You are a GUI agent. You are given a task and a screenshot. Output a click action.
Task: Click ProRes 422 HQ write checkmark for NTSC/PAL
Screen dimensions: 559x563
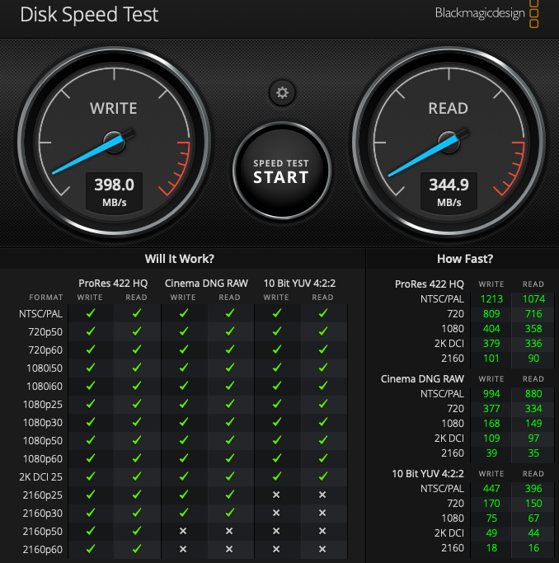coord(91,313)
